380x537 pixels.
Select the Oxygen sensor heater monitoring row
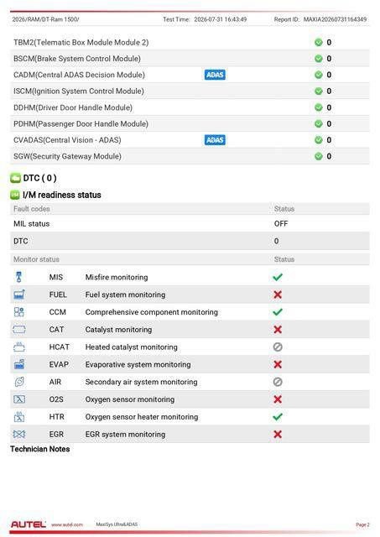coord(190,417)
